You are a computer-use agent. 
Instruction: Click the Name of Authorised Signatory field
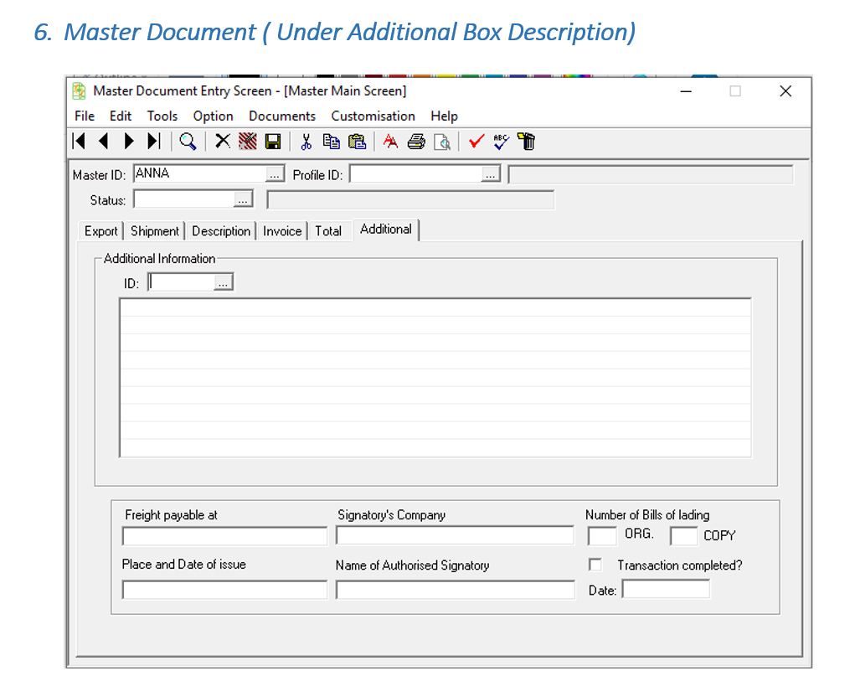click(x=455, y=590)
